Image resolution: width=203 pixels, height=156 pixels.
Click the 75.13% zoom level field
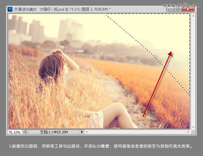pos(15,132)
